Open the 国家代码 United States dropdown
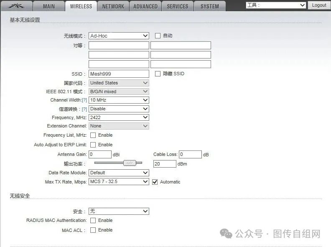The width and height of the screenshot is (331, 247). (119, 83)
